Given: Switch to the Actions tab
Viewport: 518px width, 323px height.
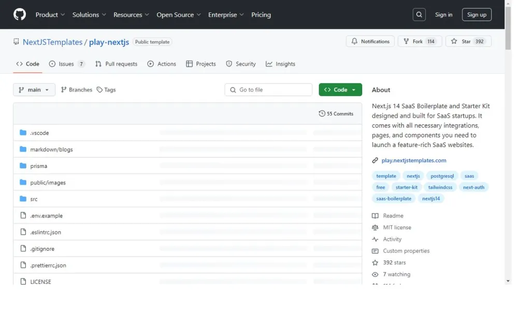Looking at the screenshot, I should 162,64.
